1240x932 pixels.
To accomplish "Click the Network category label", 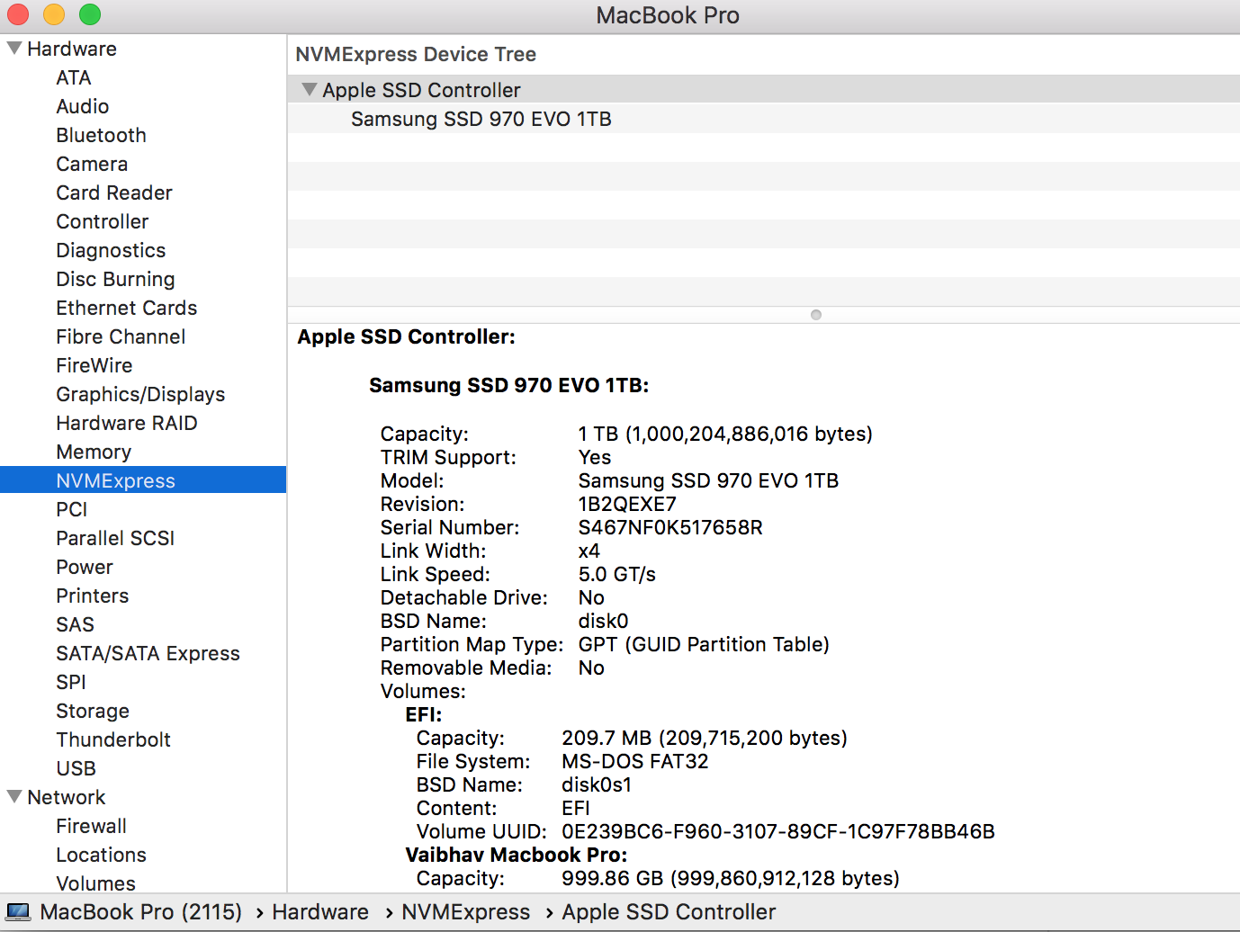I will click(67, 797).
